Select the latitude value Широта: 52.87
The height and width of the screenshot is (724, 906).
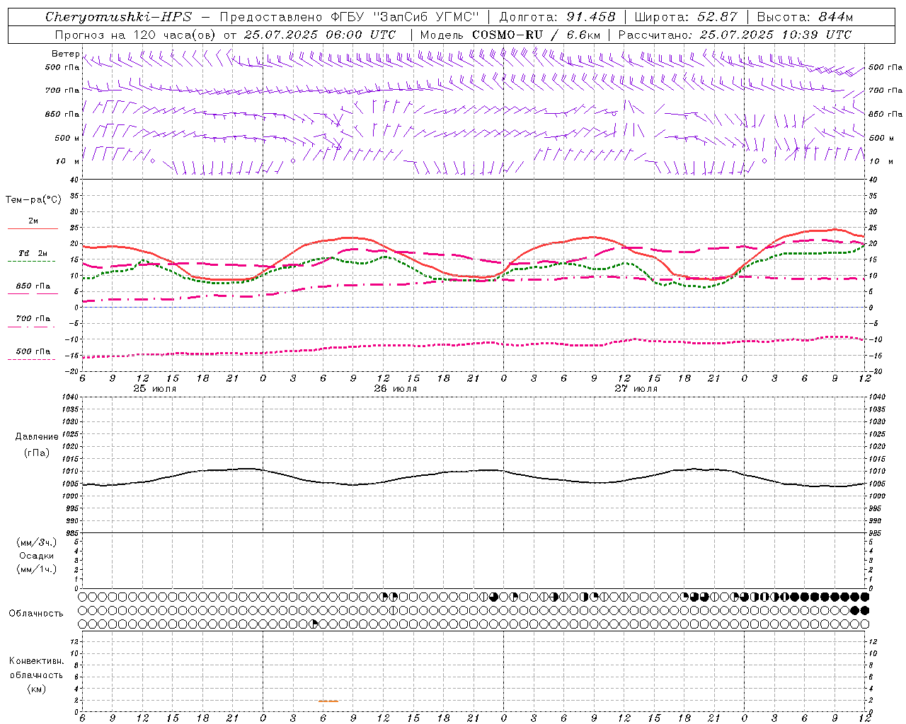(x=686, y=17)
